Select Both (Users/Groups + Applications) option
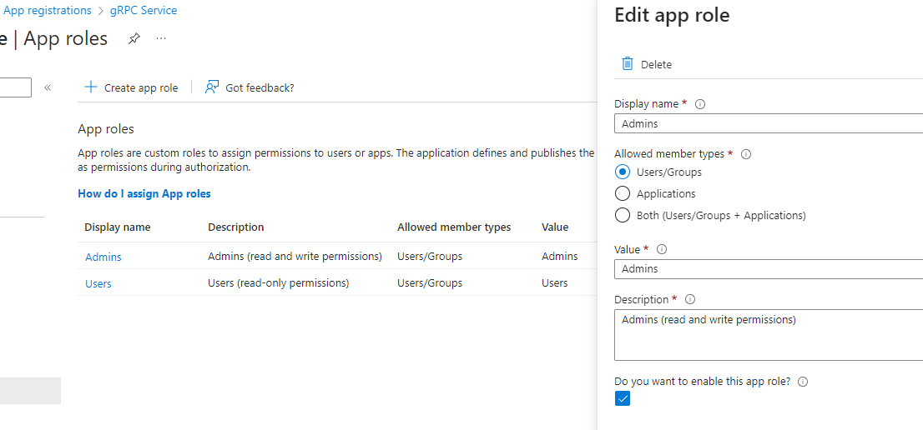This screenshot has width=923, height=430. pos(622,216)
